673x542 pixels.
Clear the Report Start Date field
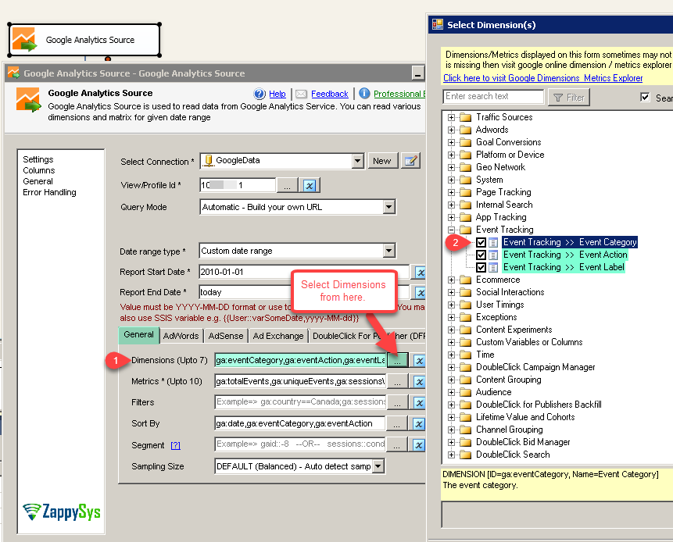420,272
